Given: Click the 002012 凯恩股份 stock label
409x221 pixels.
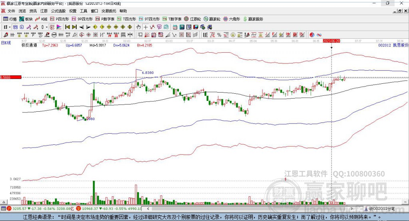Looking at the screenshot, I should 393,45.
